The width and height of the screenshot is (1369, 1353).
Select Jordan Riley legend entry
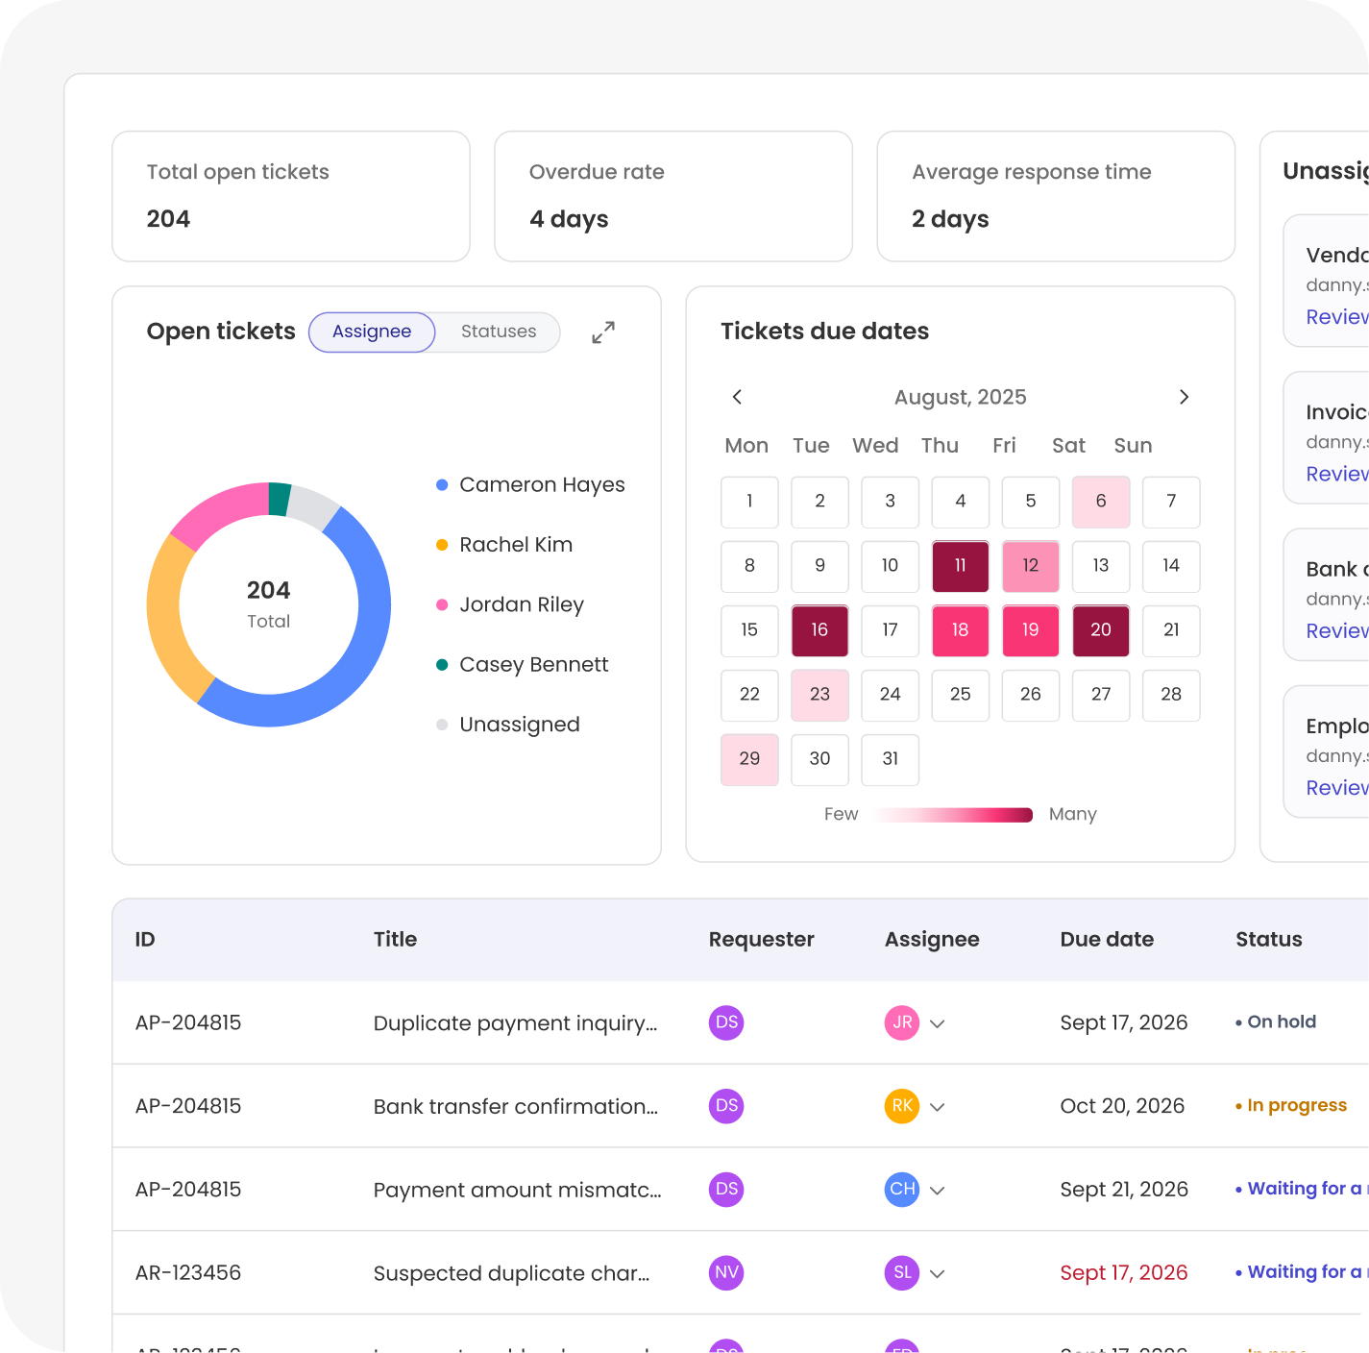[x=510, y=605]
